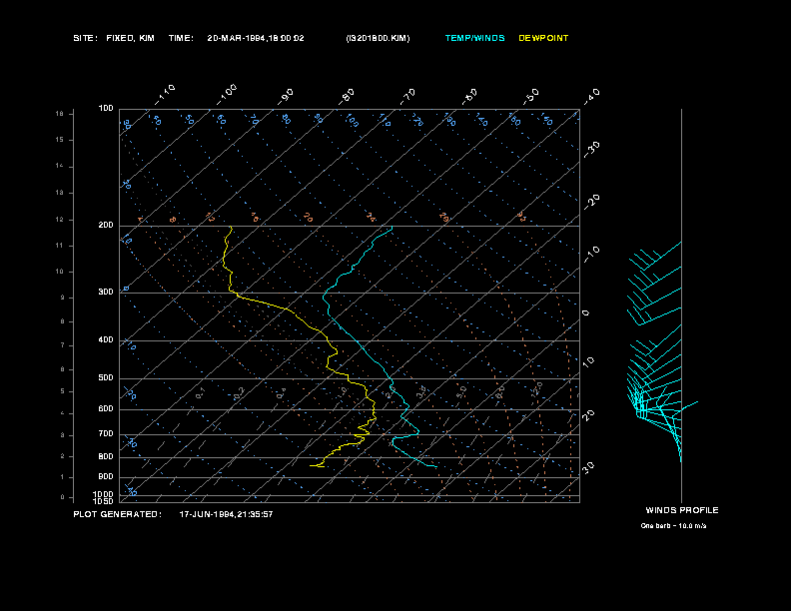This screenshot has height=611, width=791.
Task: Click the 700 pressure level label
Action: click(106, 434)
